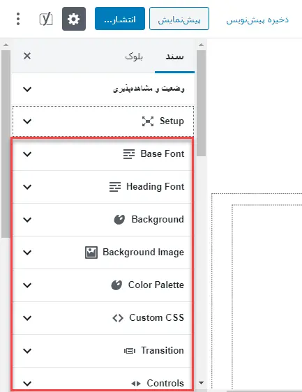
Task: Expand the Setup panel chevron
Action: 27,121
